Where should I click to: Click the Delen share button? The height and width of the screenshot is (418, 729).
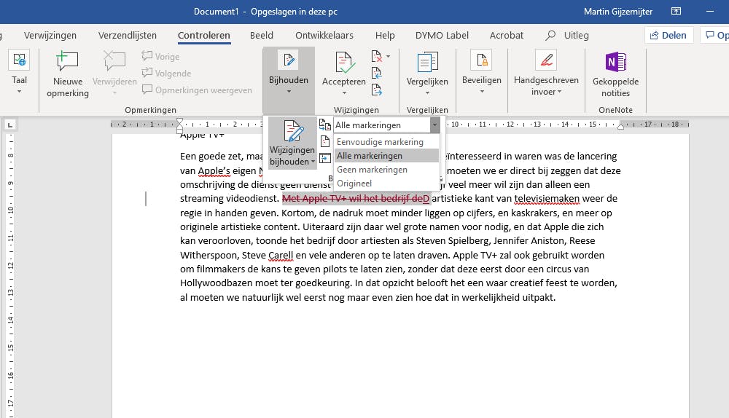[x=668, y=35]
